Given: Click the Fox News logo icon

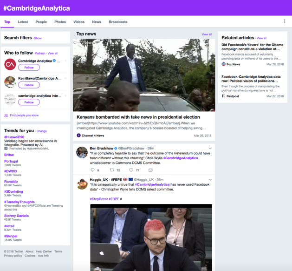Looking at the screenshot, I should [x=223, y=64].
